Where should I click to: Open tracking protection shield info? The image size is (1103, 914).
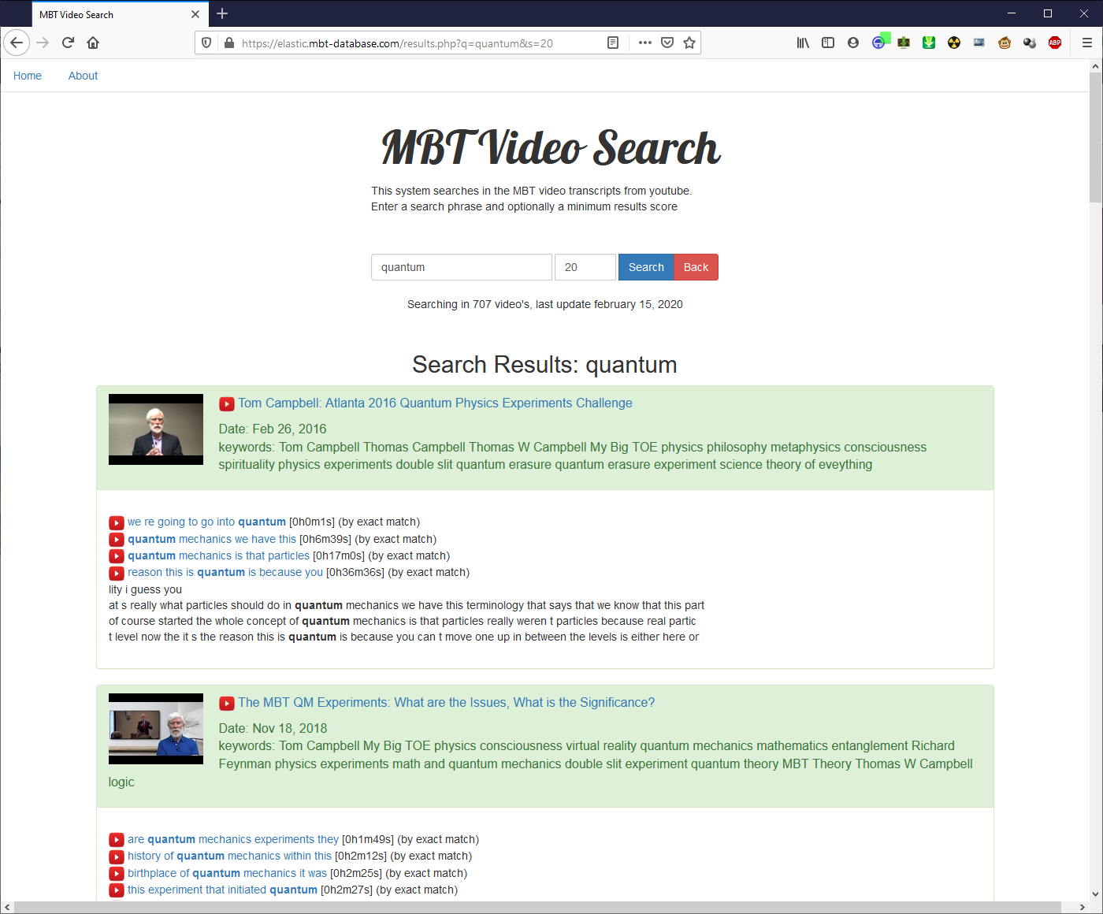point(206,43)
